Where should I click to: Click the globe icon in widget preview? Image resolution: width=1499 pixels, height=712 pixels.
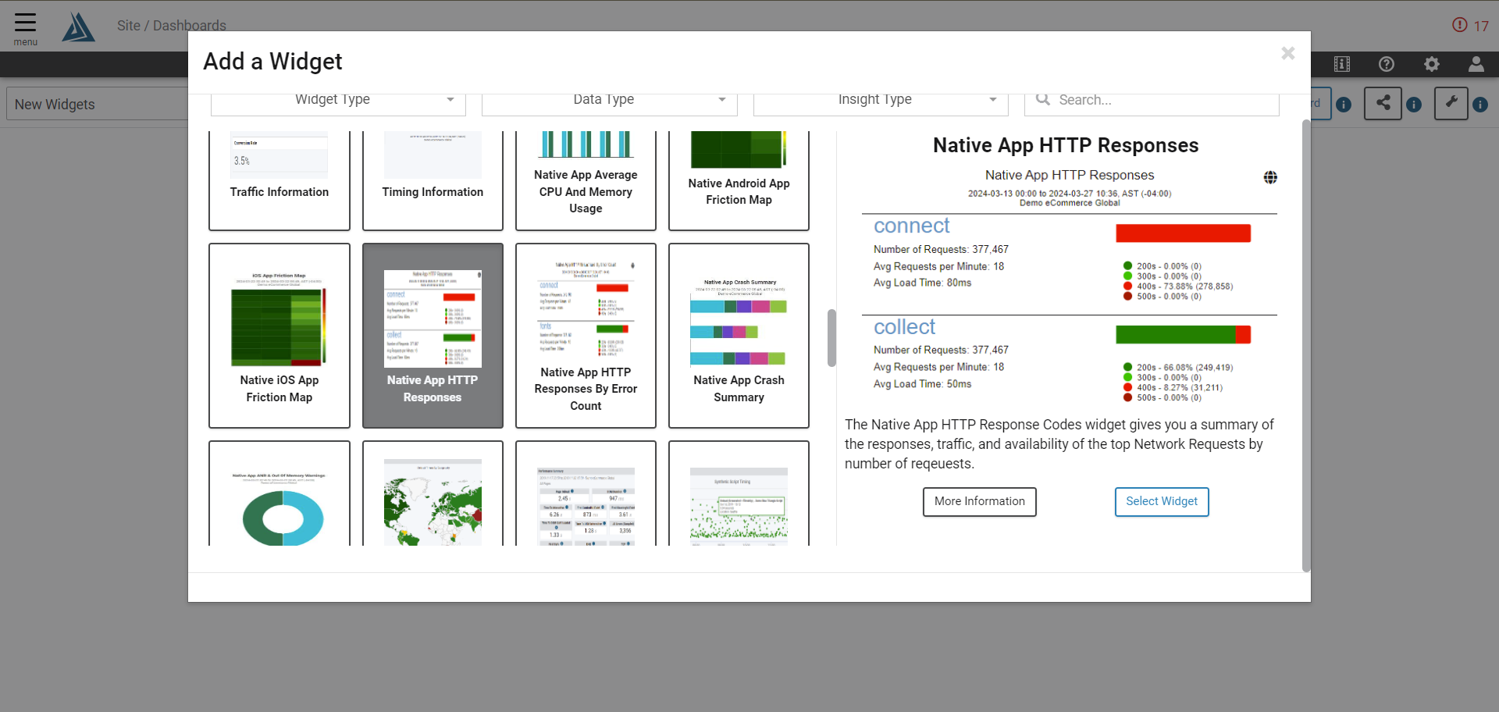(1270, 177)
